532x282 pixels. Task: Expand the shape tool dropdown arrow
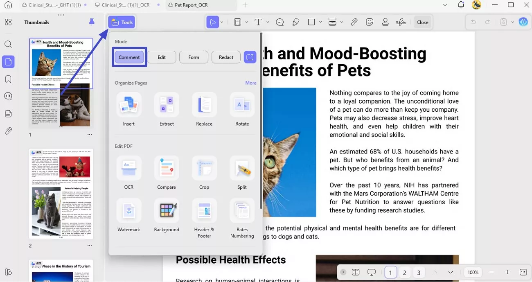pyautogui.click(x=320, y=22)
